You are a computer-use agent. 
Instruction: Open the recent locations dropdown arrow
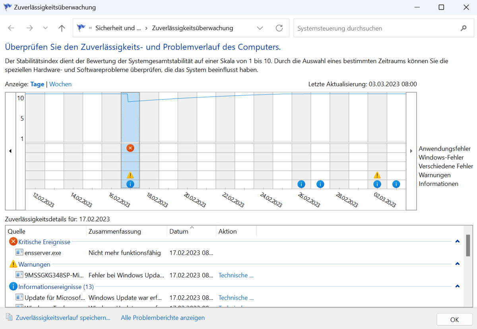(x=45, y=28)
